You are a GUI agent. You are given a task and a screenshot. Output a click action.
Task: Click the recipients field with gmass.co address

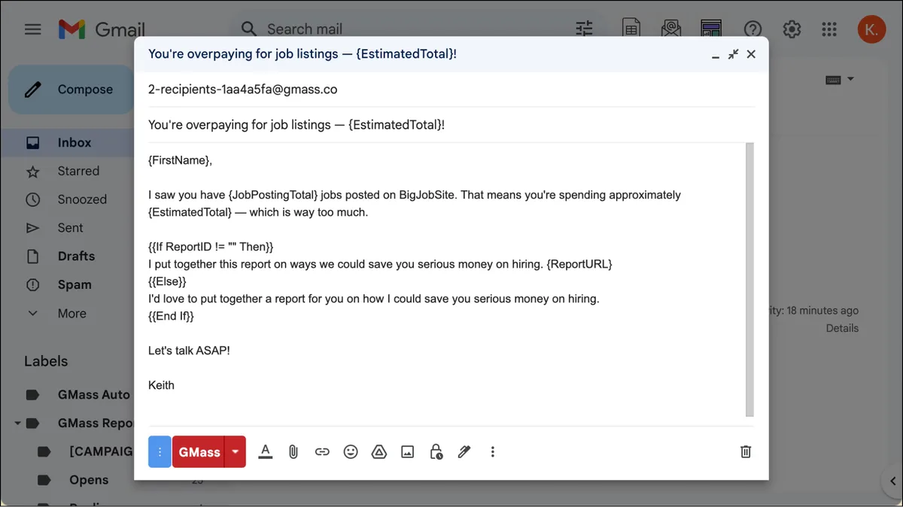451,90
